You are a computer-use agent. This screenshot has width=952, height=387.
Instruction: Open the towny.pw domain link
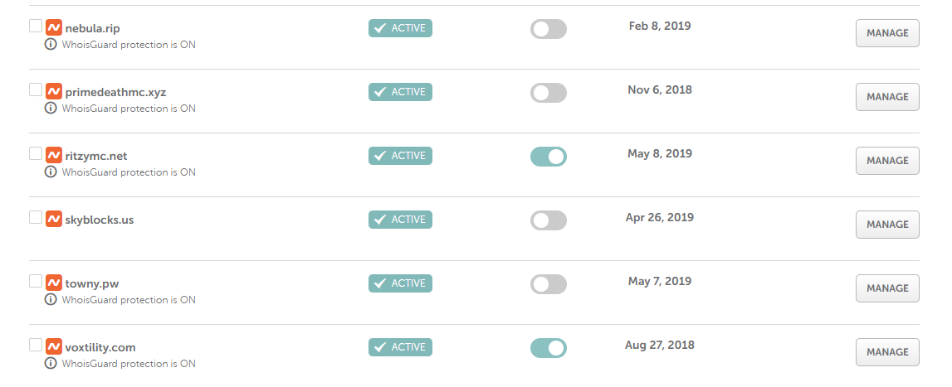[94, 283]
